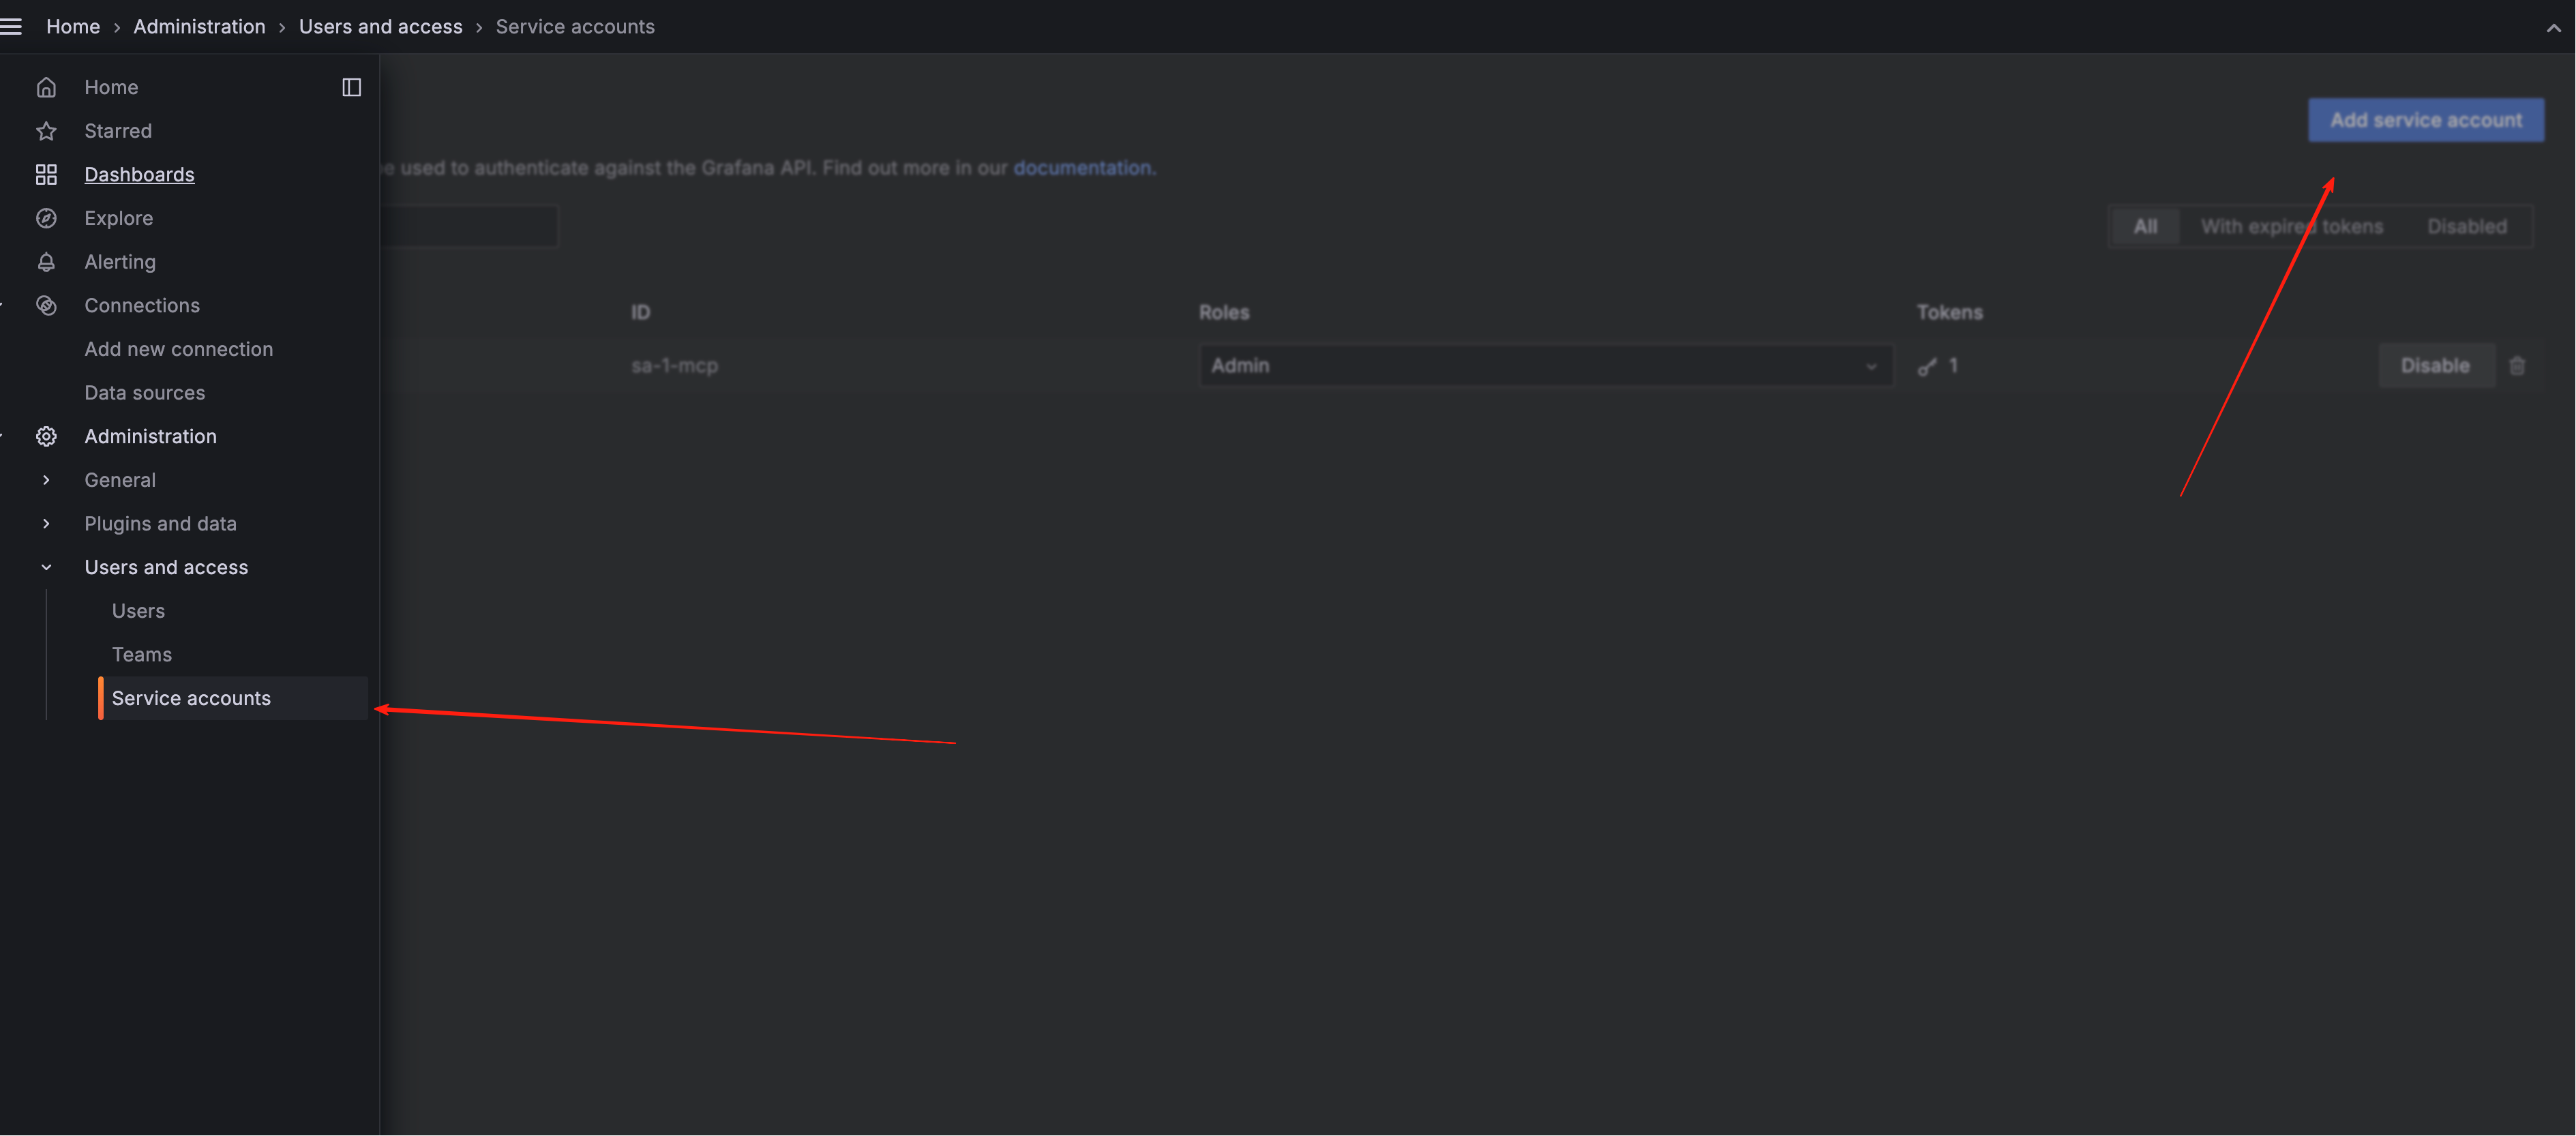2576x1136 pixels.
Task: Open Add new connection
Action: [178, 349]
